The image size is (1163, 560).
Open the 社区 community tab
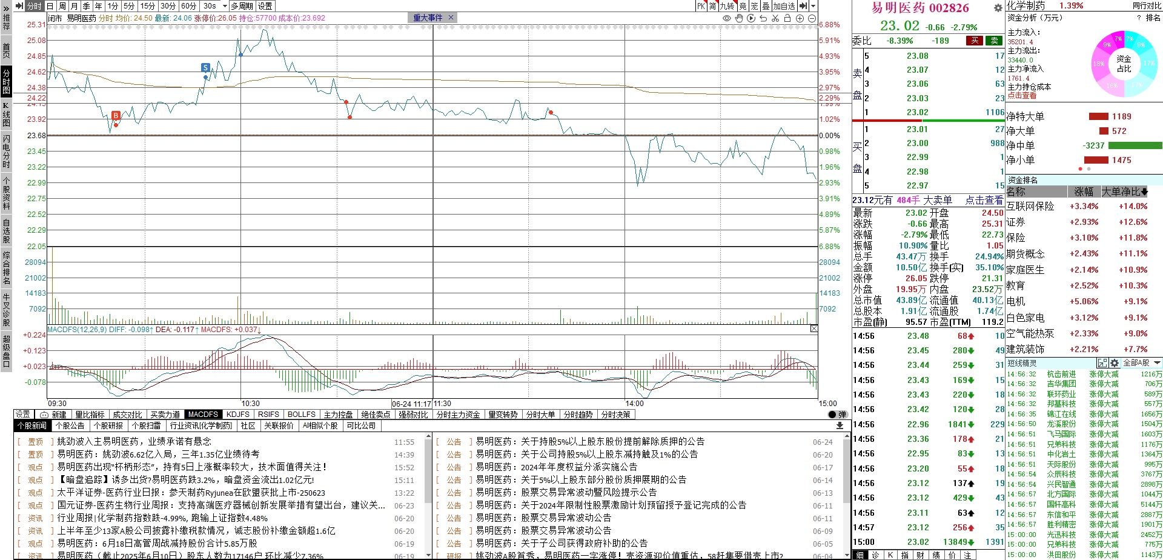pos(248,425)
